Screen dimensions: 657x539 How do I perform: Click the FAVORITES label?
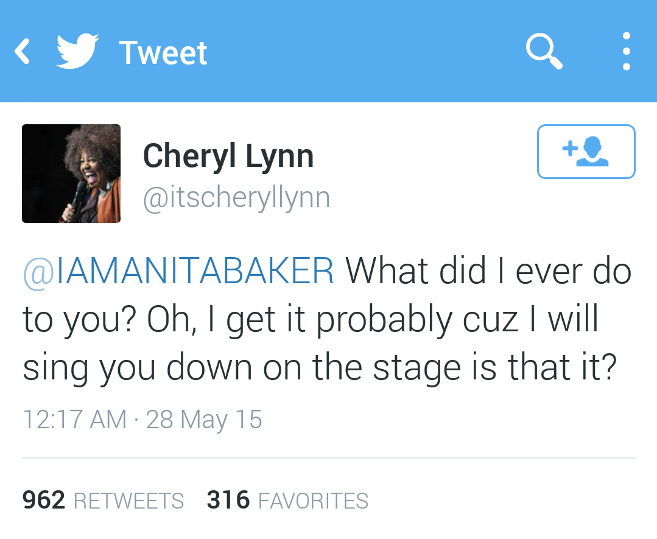[x=313, y=501]
